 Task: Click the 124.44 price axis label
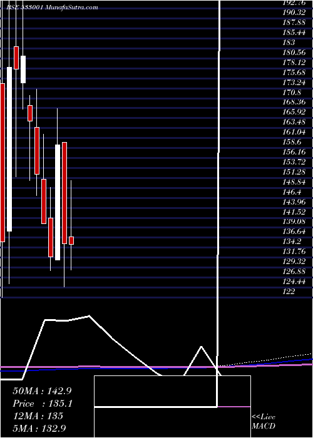(x=294, y=282)
